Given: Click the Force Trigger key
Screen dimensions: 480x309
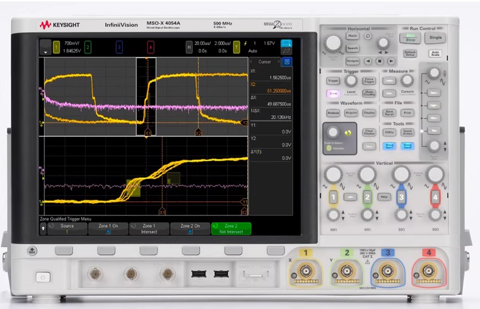Looking at the screenshot, I should point(369,81).
